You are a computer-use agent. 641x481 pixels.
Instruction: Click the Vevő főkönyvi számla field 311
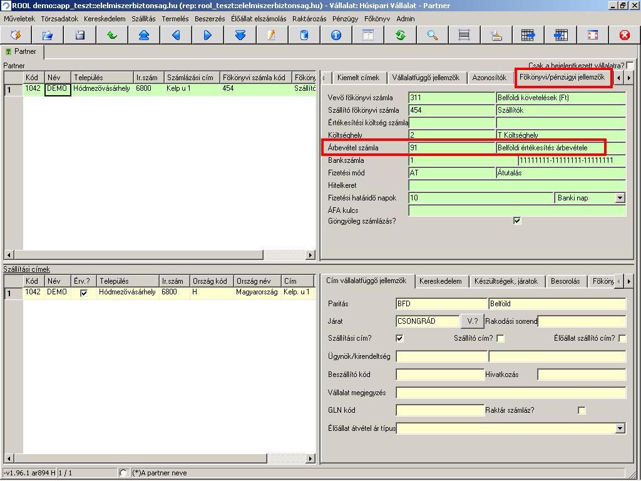tap(452, 98)
